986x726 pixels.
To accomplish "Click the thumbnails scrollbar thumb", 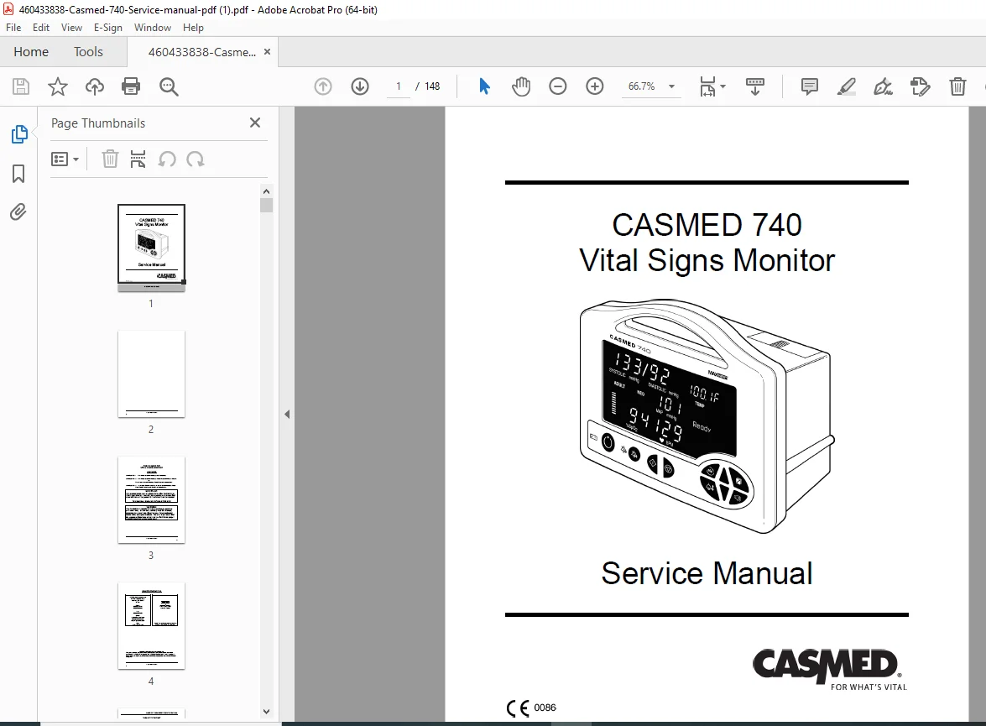I will (266, 205).
